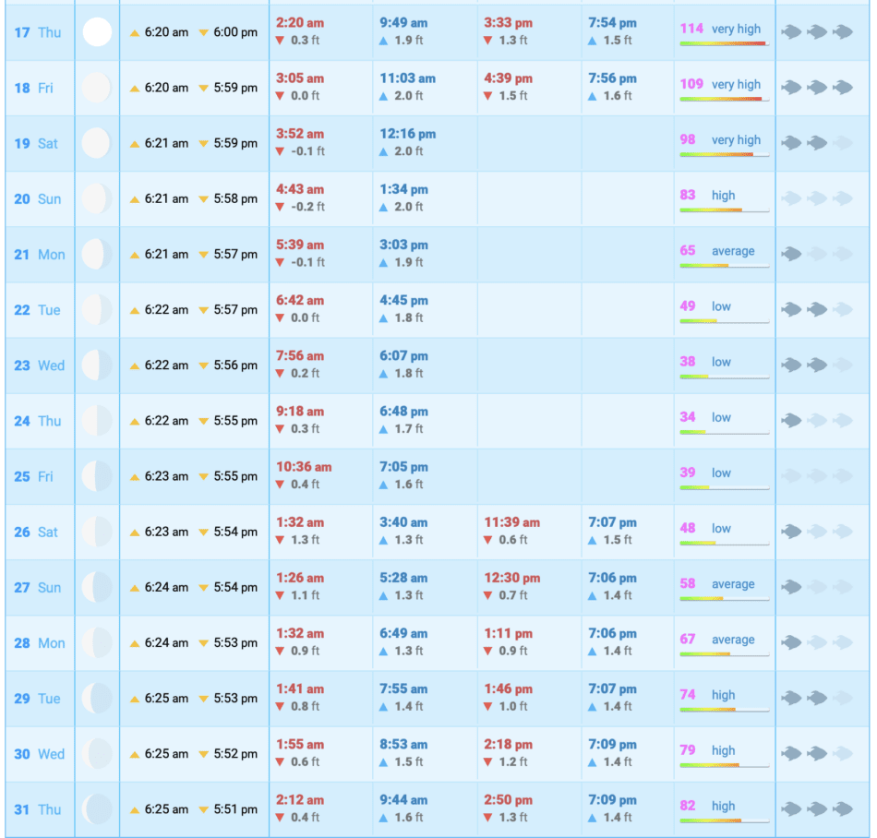Select the middle fish icon for Tue 22
877x838 pixels.
tap(816, 309)
